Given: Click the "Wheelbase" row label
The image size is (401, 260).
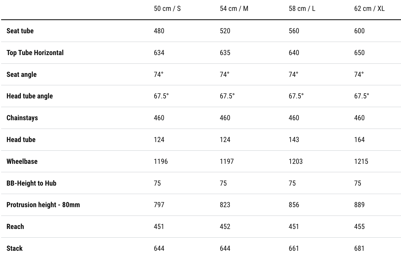Looking at the screenshot, I should 22,161.
